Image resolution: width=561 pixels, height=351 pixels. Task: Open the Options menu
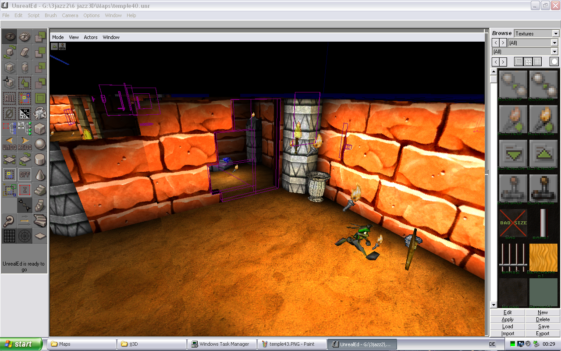pos(92,15)
